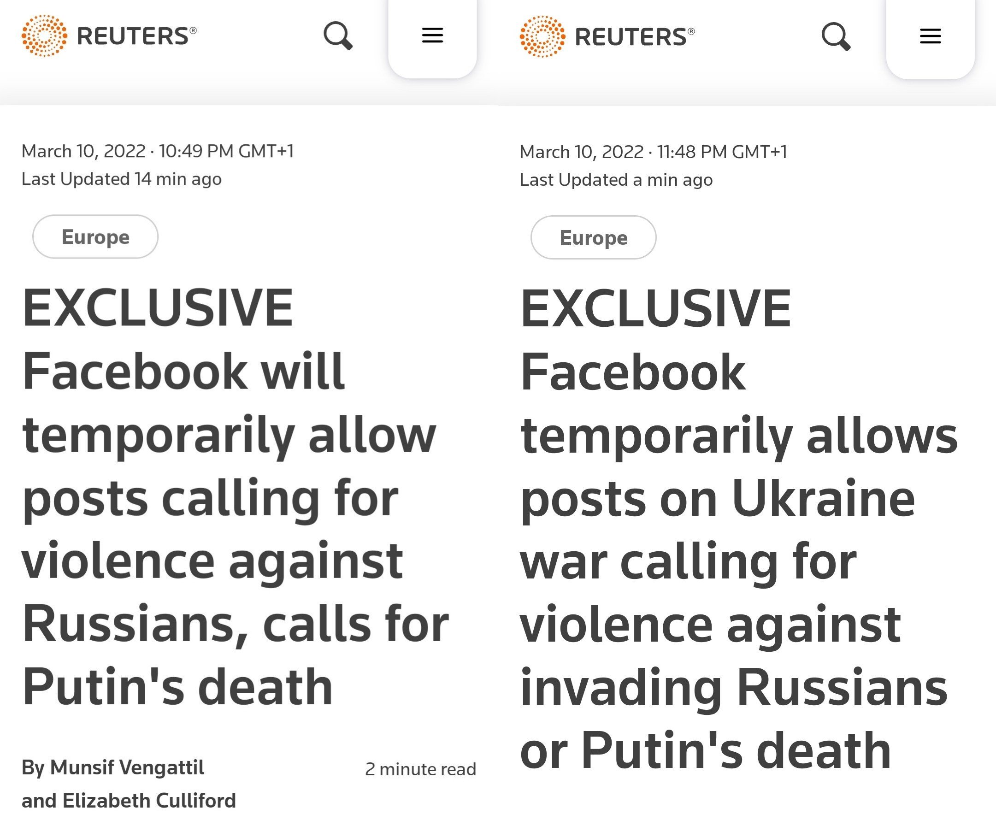Click "Last Updated 14 min ago" text

(x=121, y=179)
